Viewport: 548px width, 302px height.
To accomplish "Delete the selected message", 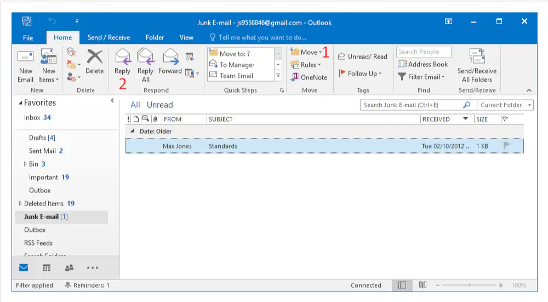I will pos(95,62).
